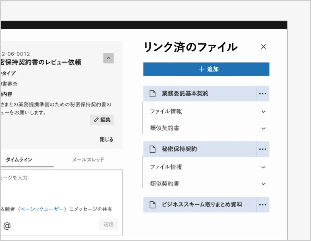This screenshot has height=241, width=311.
Task: Click the document icon of 秘密保持契約
Action: click(x=152, y=149)
